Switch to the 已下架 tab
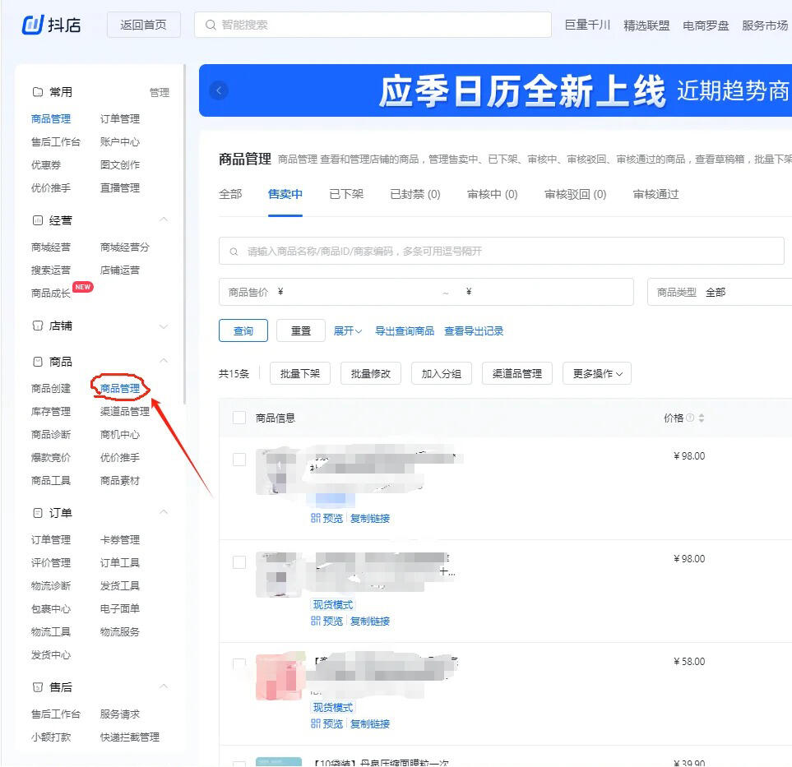This screenshot has height=767, width=792. [x=346, y=194]
